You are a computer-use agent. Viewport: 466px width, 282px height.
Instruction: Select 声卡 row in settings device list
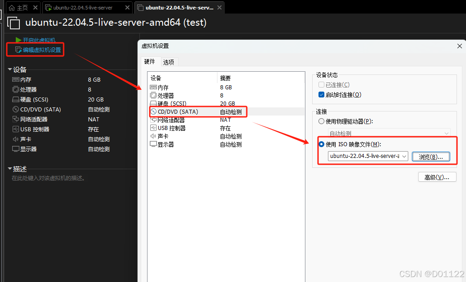(x=226, y=136)
